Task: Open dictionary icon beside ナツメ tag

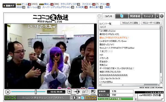Action: tap(108, 4)
